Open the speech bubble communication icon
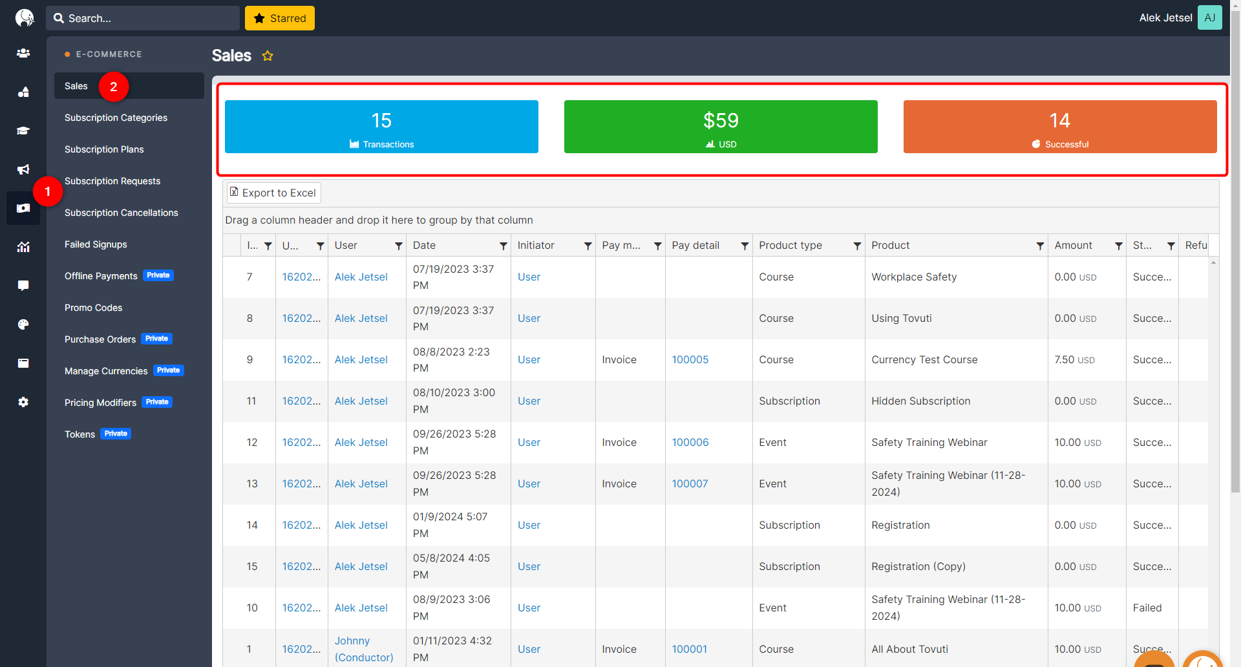 [23, 286]
